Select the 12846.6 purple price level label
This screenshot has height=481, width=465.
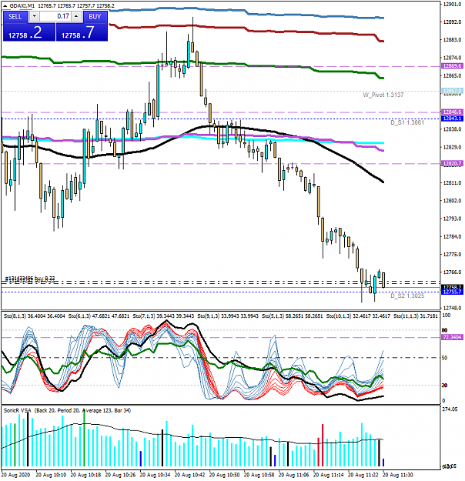pos(452,112)
